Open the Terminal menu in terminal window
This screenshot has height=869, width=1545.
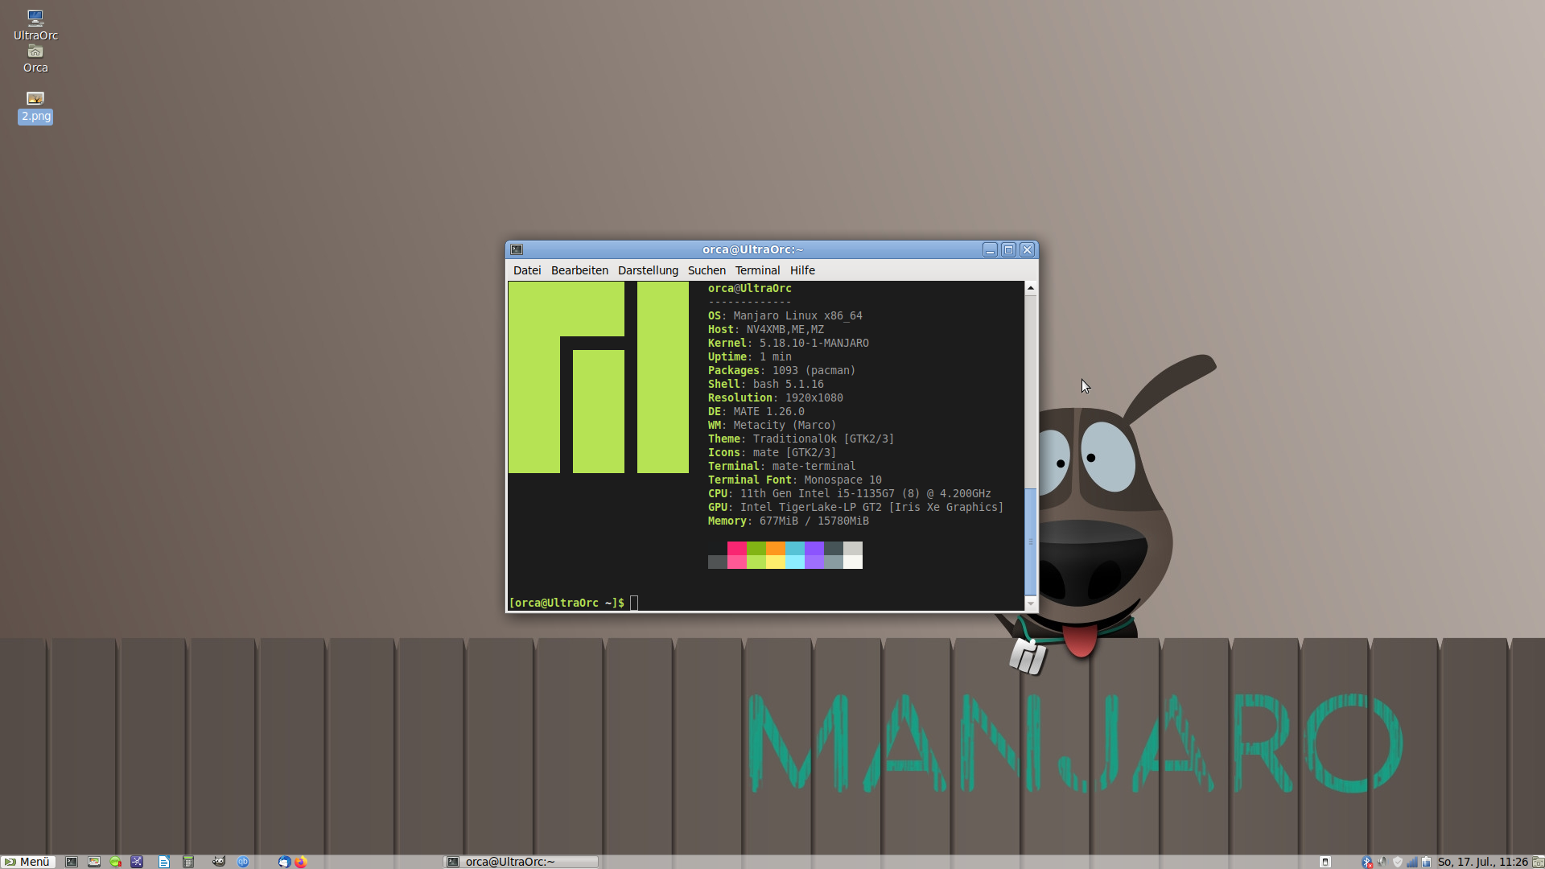757,270
